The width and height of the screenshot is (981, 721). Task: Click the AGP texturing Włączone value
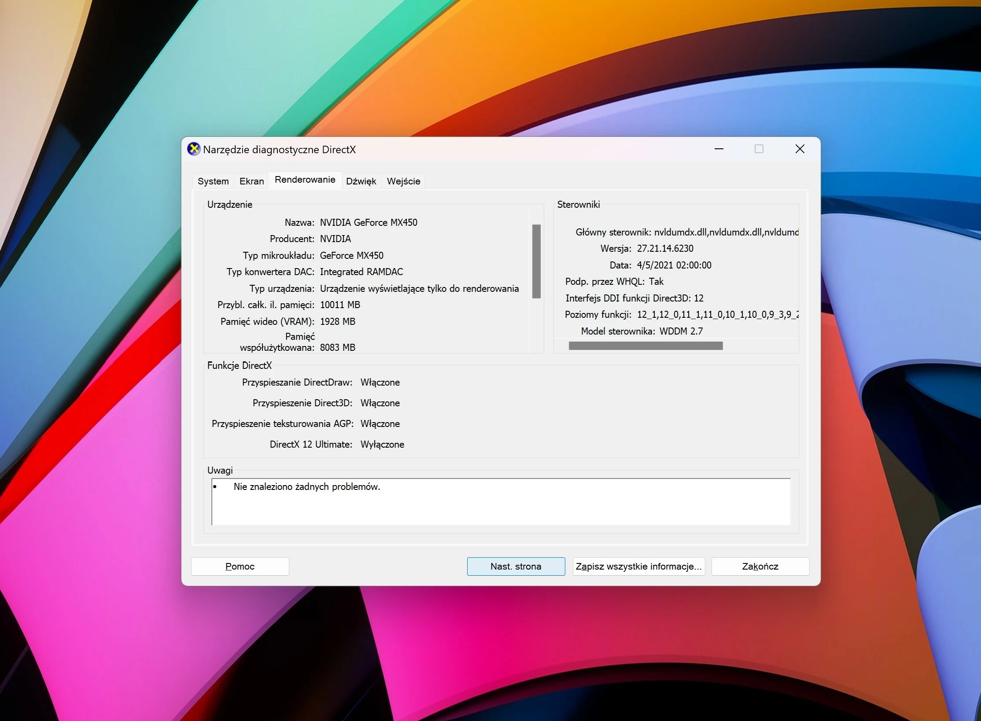[x=380, y=423]
